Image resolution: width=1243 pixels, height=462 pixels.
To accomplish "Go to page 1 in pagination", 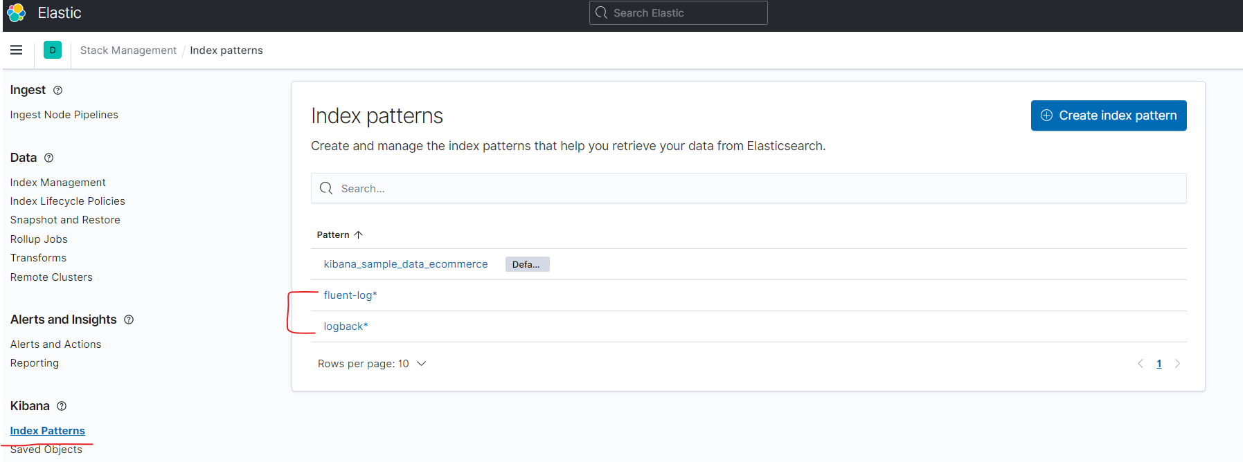I will [x=1159, y=364].
